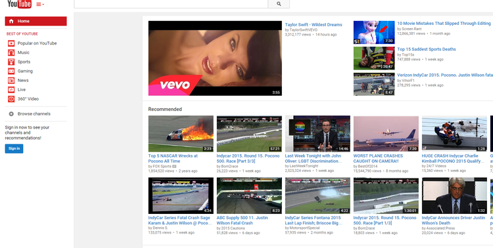Image resolution: width=493 pixels, height=248 pixels.
Task: Open Browse channels link
Action: tap(34, 114)
